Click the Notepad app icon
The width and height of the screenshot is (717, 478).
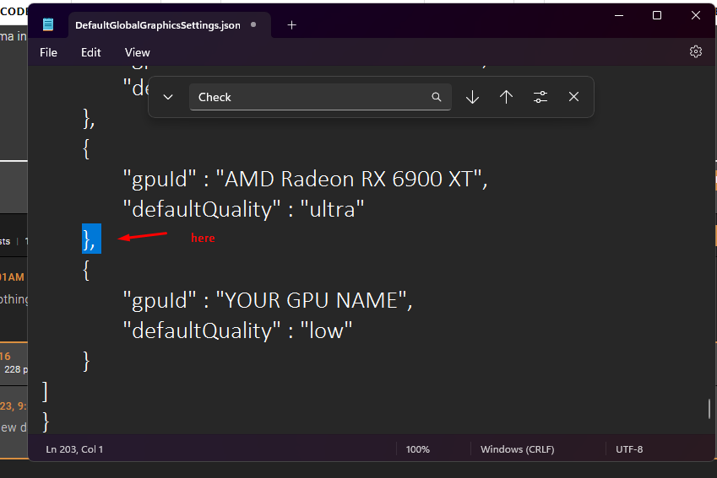[x=48, y=24]
